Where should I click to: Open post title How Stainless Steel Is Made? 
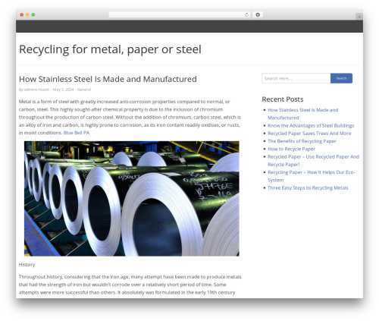click(108, 79)
